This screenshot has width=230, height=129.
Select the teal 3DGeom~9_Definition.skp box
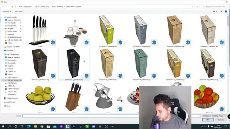(x=141, y=64)
